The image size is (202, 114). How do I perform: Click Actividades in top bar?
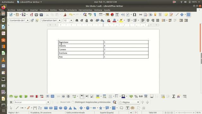(8, 2)
